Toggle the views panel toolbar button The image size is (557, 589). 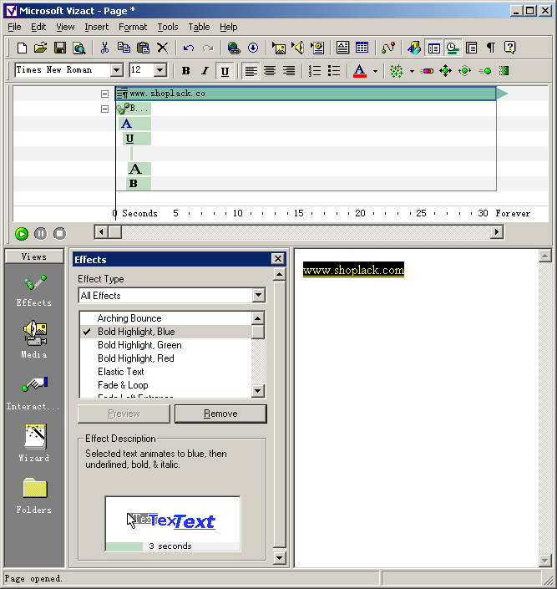click(x=433, y=48)
